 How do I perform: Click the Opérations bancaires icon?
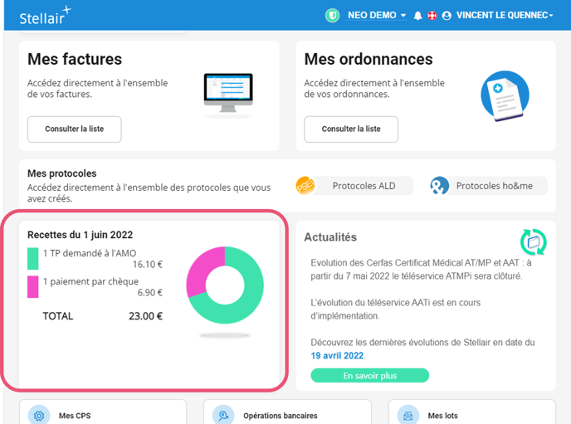tap(223, 415)
